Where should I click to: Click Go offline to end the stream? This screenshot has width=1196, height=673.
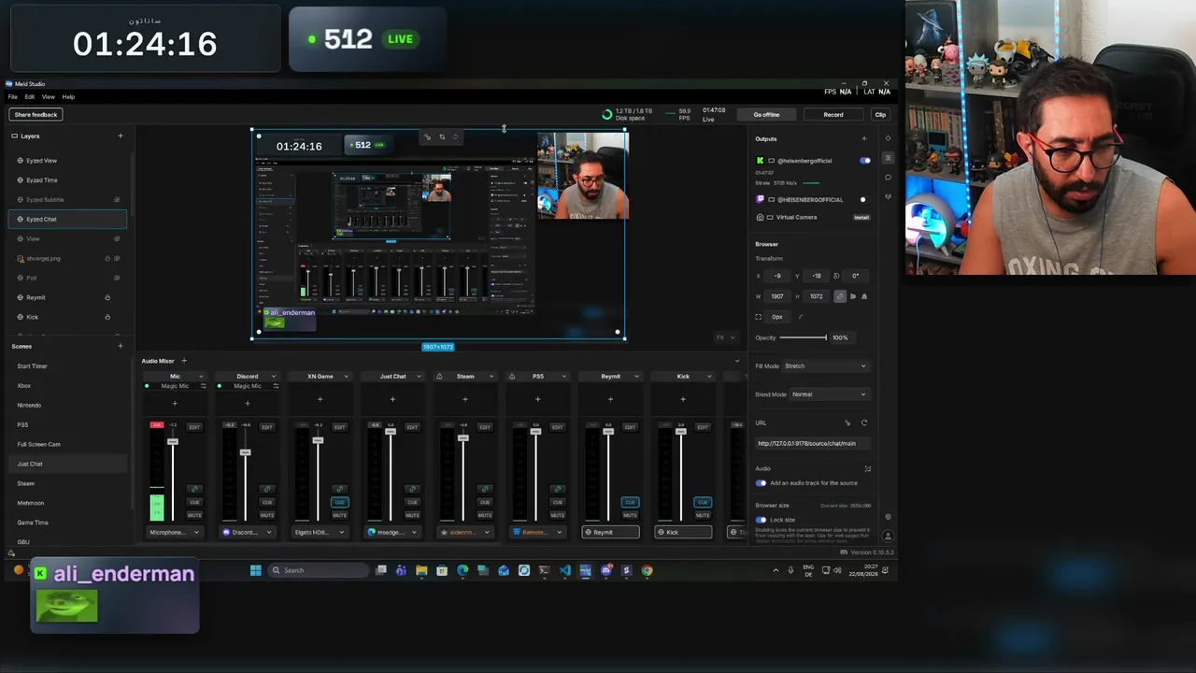(x=766, y=114)
